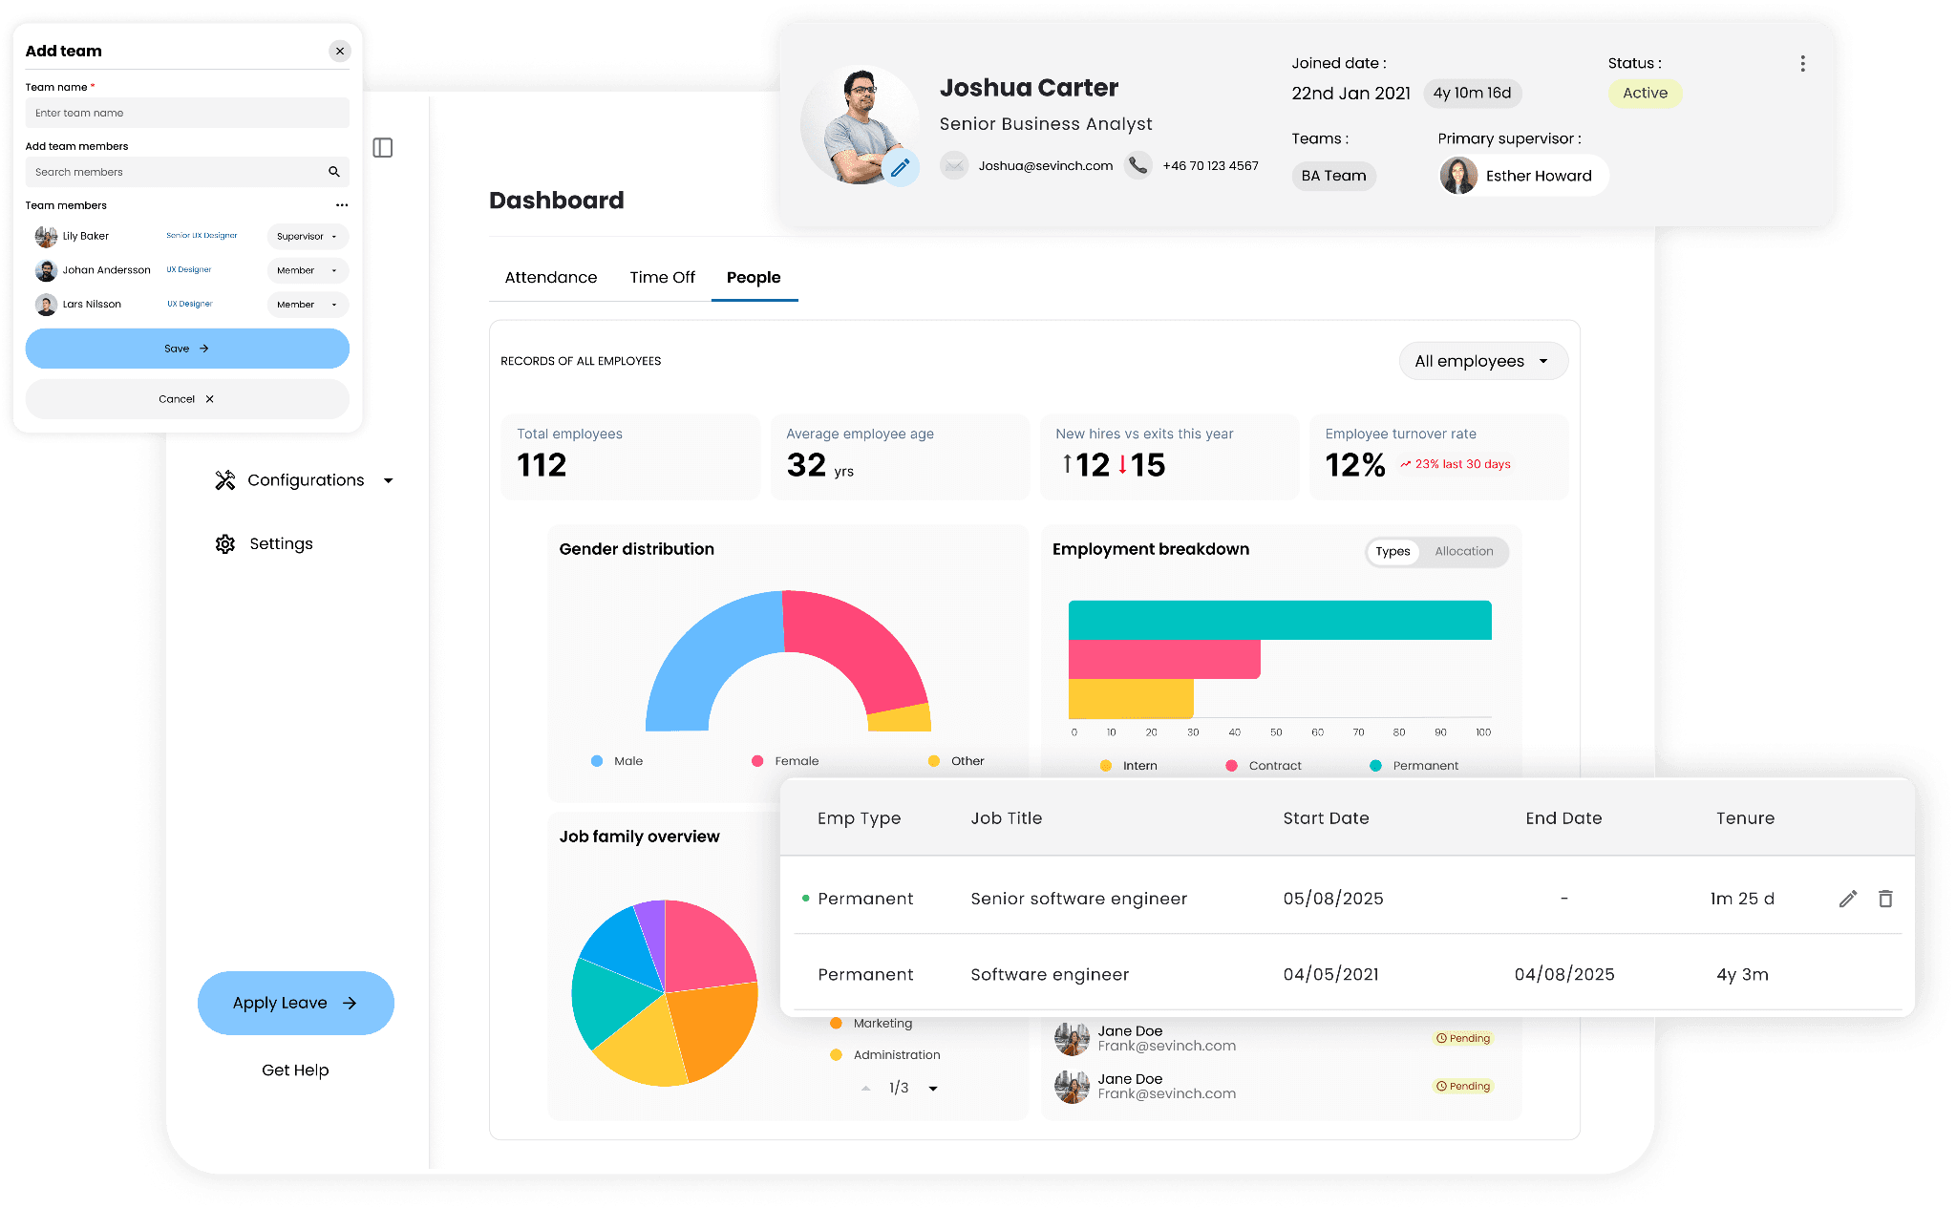
Task: Open the Team members three-dot options
Action: pos(342,205)
